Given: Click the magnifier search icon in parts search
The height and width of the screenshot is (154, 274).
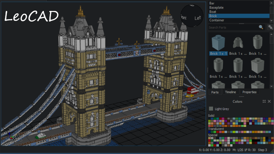Looking at the screenshot, I should point(261,27).
